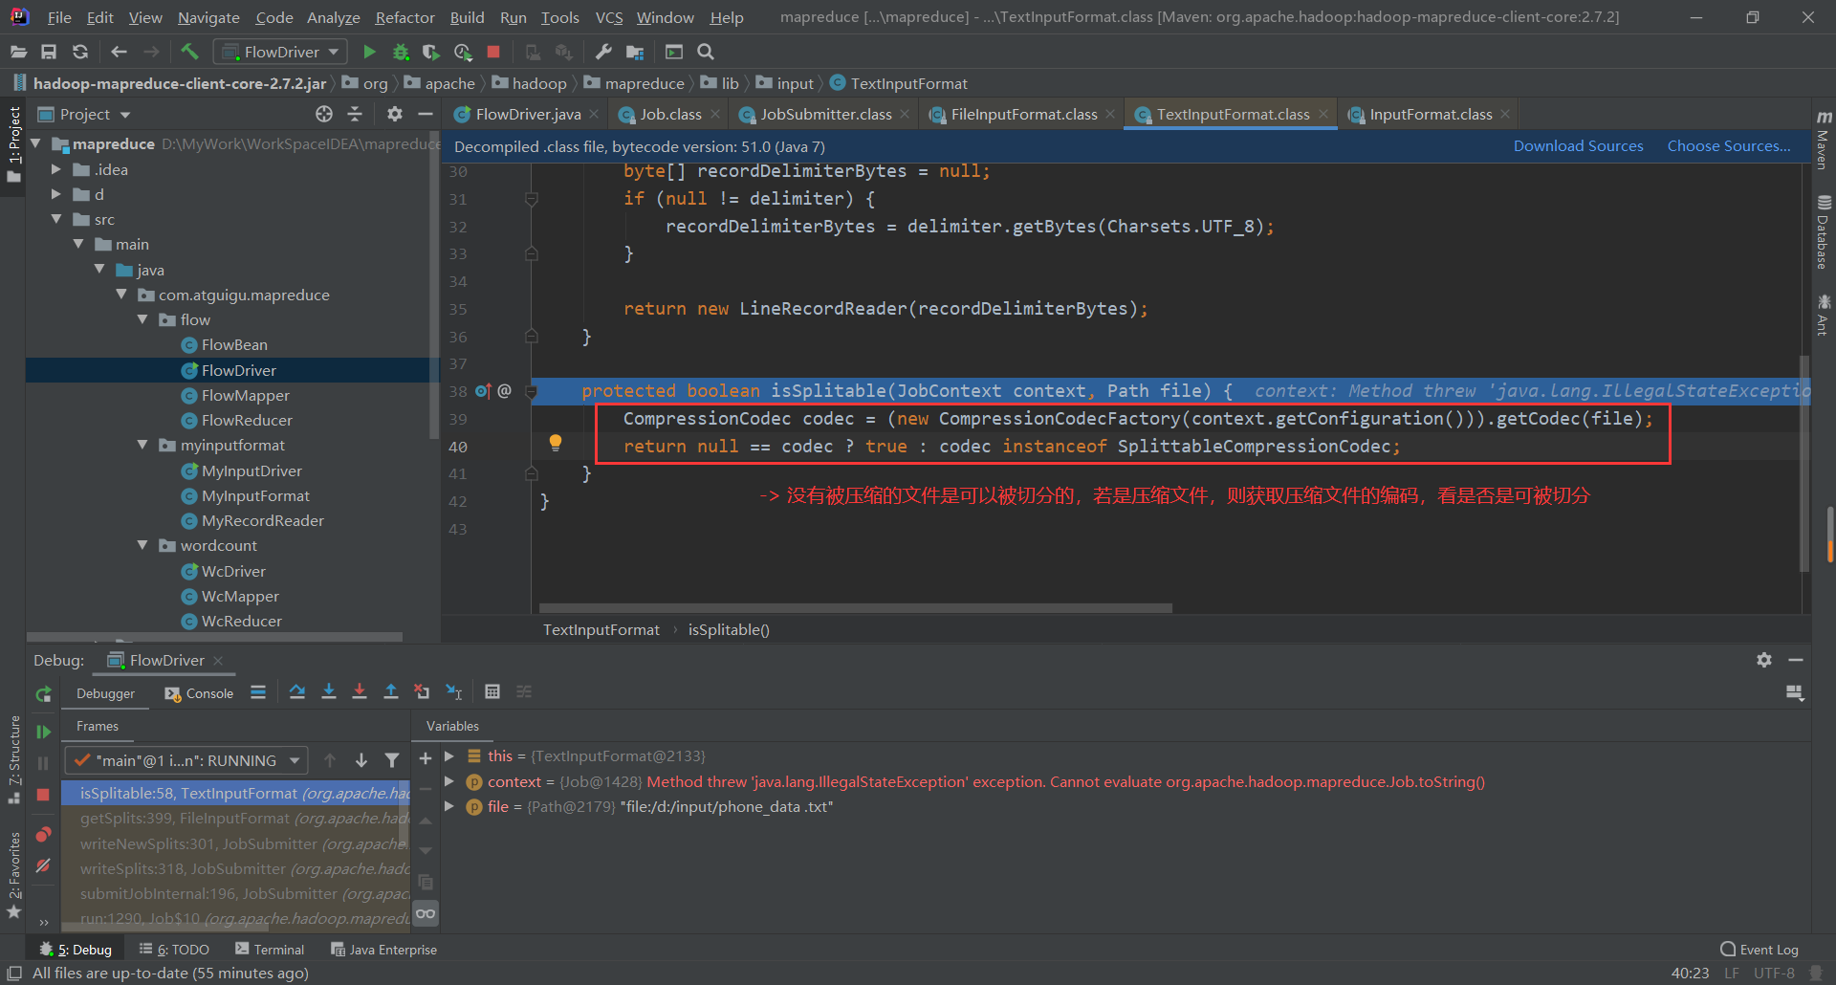Open Settings via the wrench icon

point(603,52)
